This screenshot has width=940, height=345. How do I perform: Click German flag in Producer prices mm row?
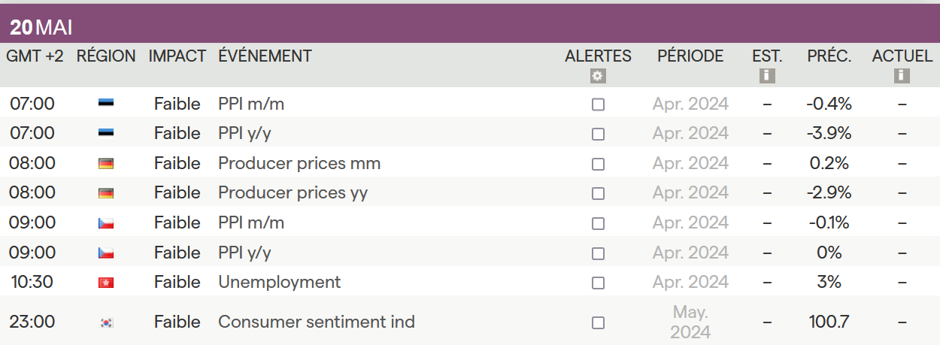[x=106, y=163]
